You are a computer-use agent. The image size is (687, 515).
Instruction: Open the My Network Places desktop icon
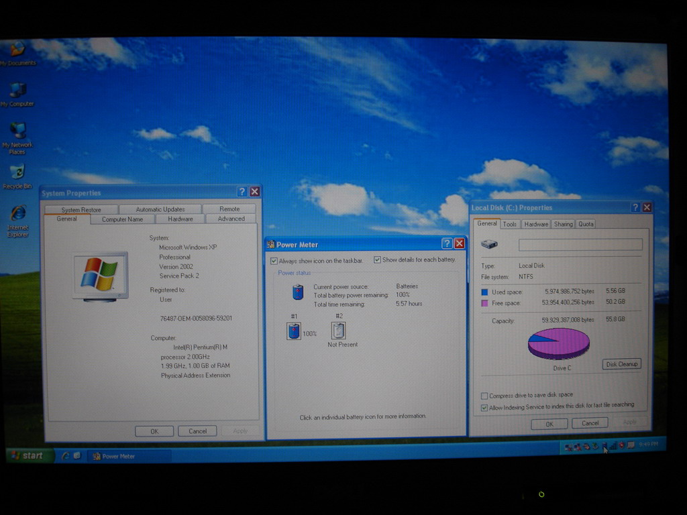tap(17, 138)
